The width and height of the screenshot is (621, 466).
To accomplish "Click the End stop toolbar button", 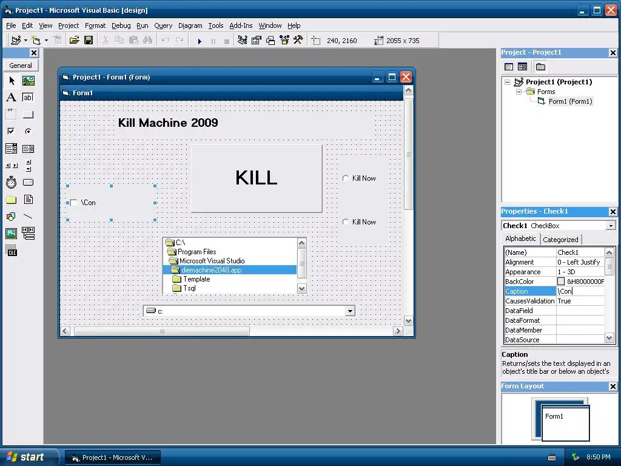I will point(227,41).
